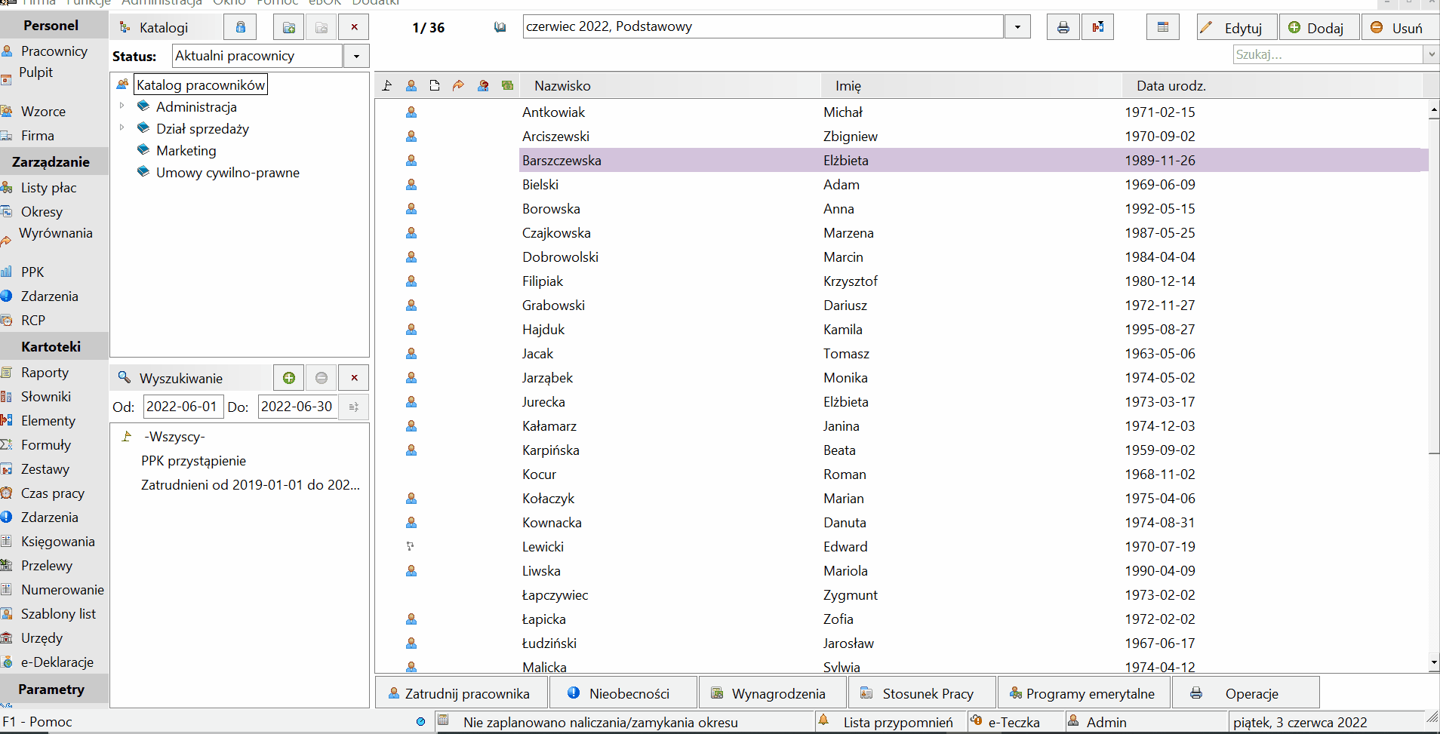
Task: Expand the Dział sprzedaży catalog node
Action: point(122,127)
